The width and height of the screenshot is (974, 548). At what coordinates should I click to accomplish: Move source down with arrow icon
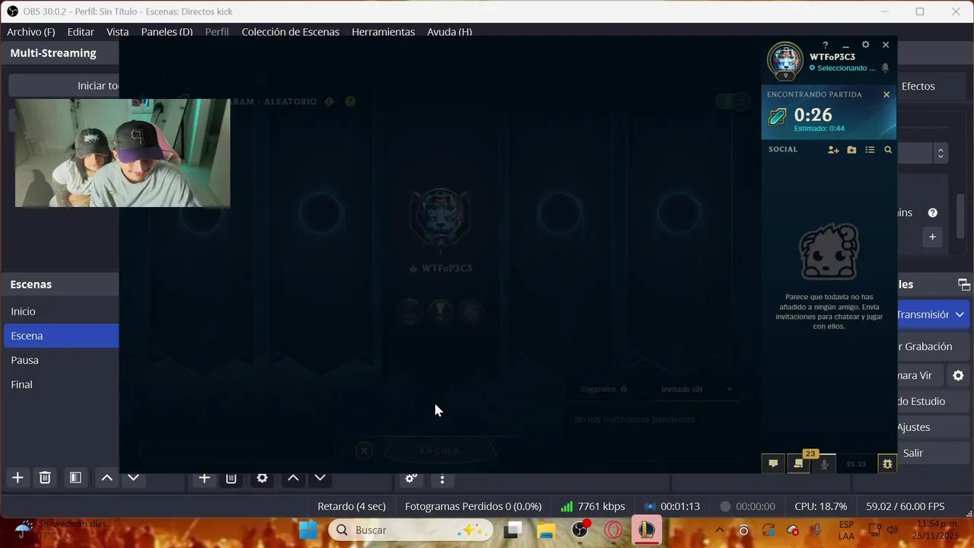(320, 478)
